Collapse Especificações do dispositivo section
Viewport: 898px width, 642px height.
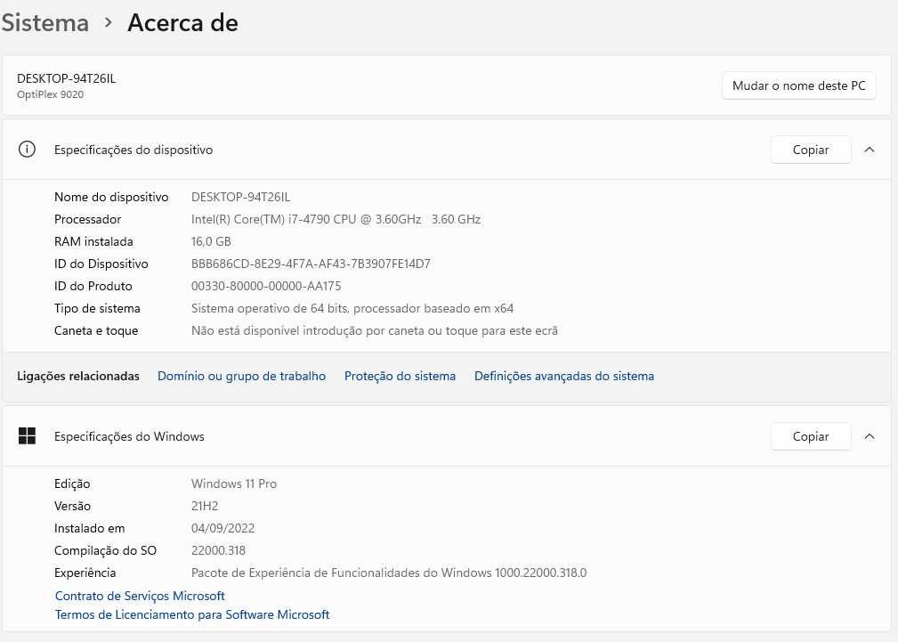click(870, 150)
